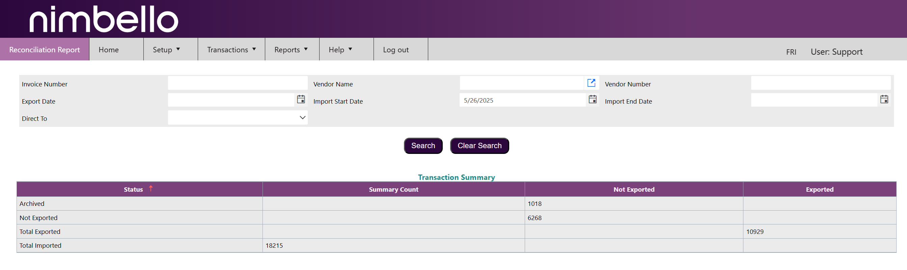Image resolution: width=907 pixels, height=270 pixels.
Task: Click into the Vendor Number field
Action: pos(820,83)
